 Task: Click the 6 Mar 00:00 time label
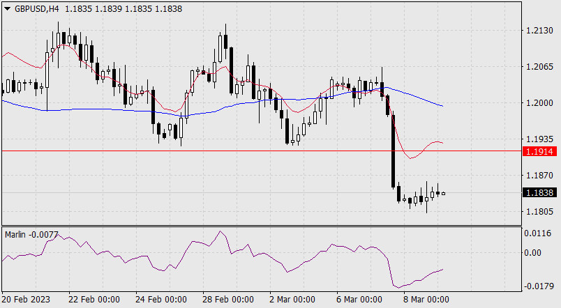(358, 299)
